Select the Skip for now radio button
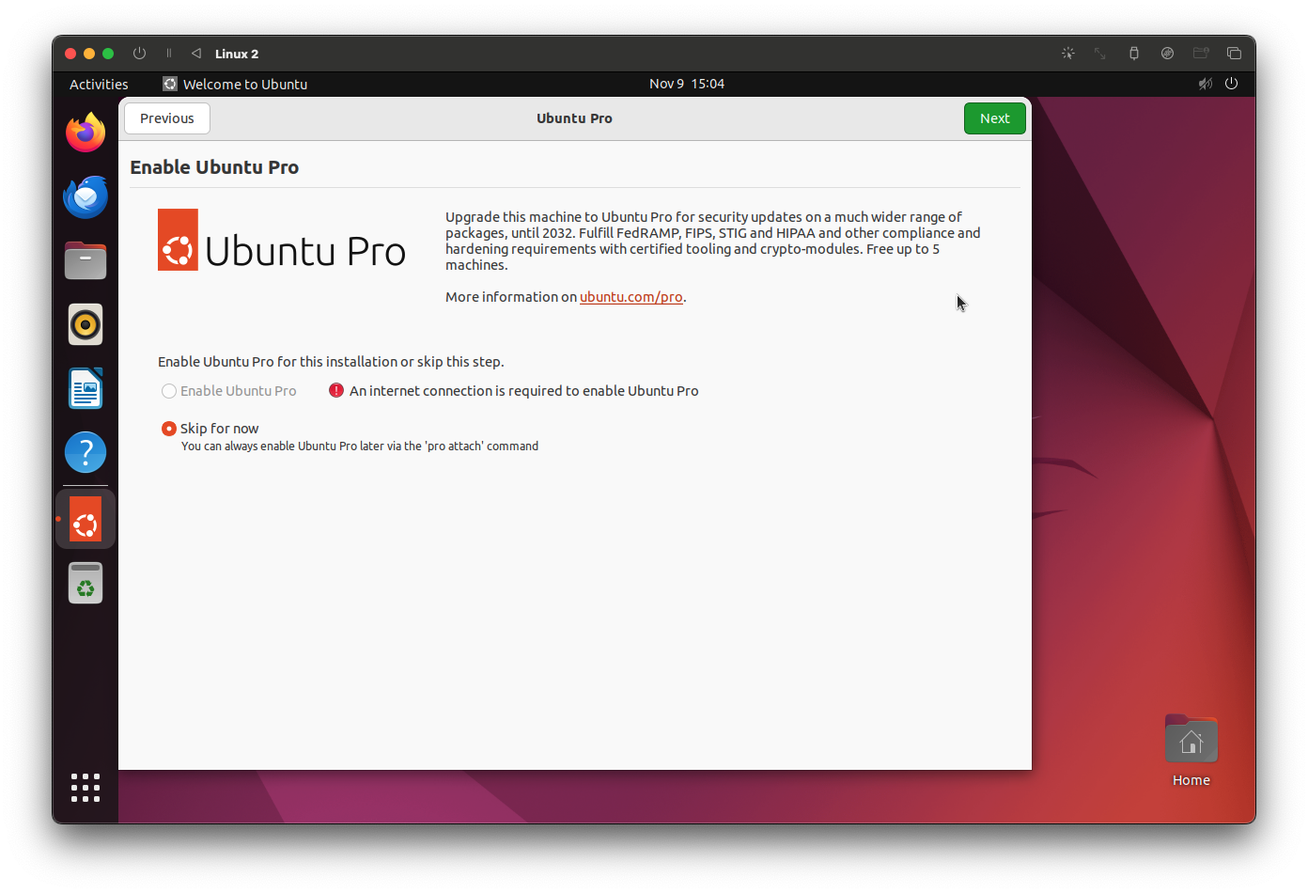 tap(169, 429)
